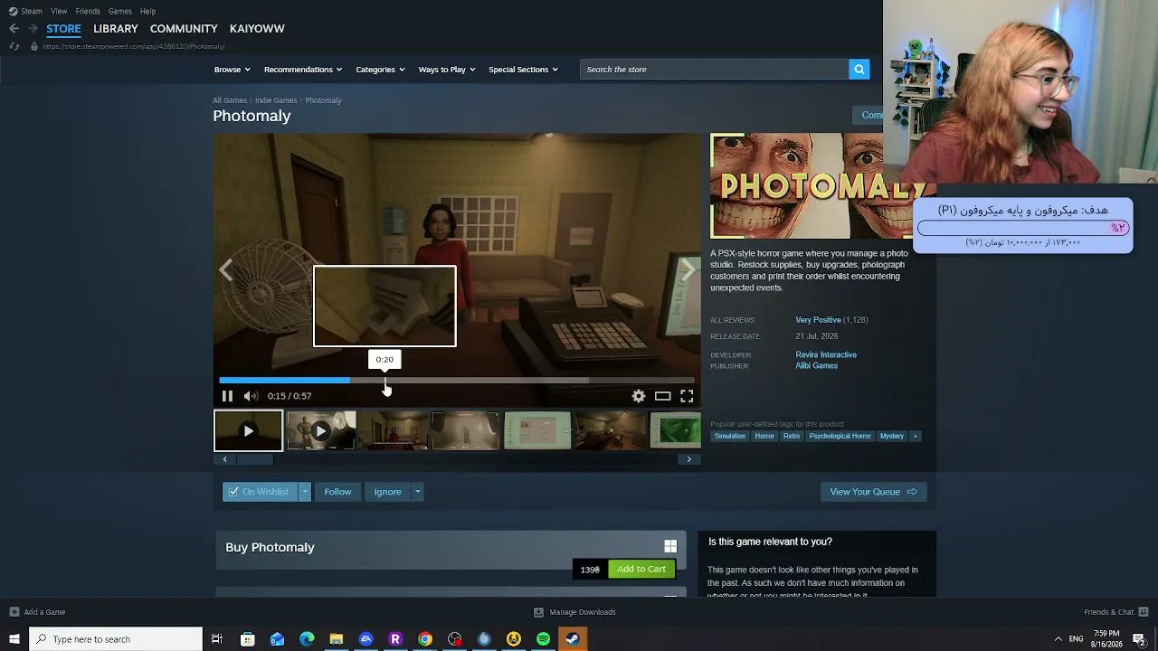Image resolution: width=1158 pixels, height=651 pixels.
Task: Go to next media with right arrow
Action: click(x=688, y=269)
